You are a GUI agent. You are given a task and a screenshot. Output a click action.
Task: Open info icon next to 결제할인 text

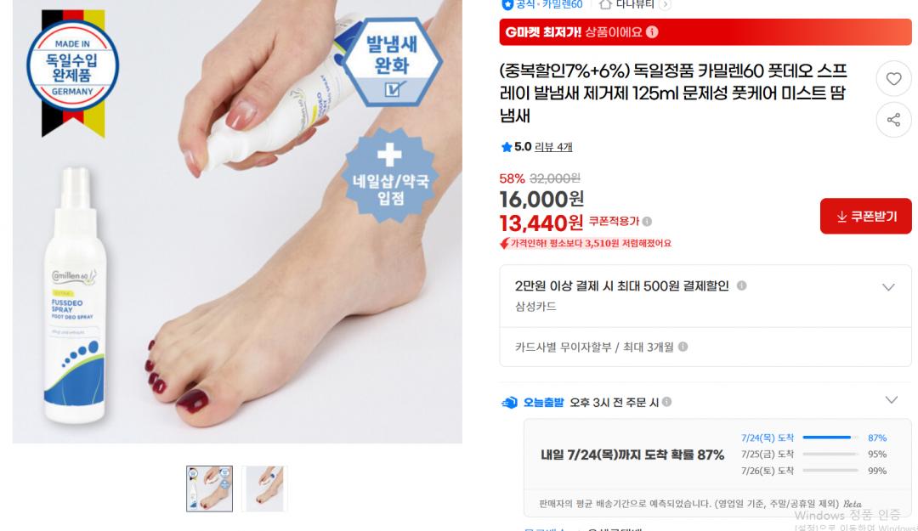click(x=741, y=285)
